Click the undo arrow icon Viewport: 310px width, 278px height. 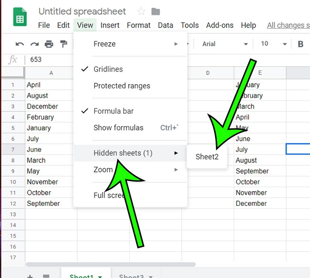[20, 44]
